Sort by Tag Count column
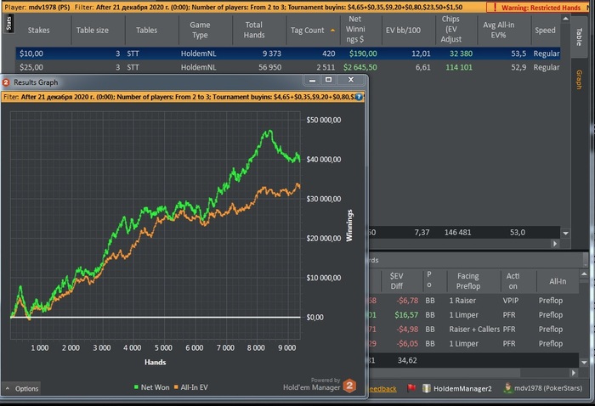Image resolution: width=595 pixels, height=406 pixels. [308, 31]
